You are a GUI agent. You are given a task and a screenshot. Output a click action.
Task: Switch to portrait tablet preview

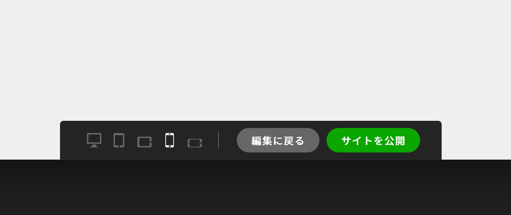pos(119,140)
